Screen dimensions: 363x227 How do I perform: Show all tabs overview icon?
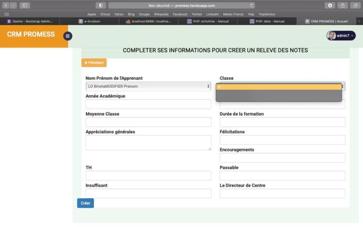(x=355, y=5)
